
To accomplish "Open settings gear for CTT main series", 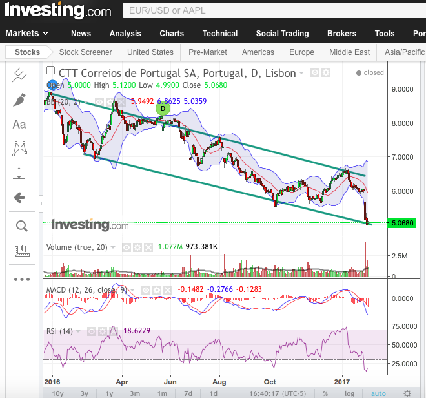I will [x=326, y=72].
